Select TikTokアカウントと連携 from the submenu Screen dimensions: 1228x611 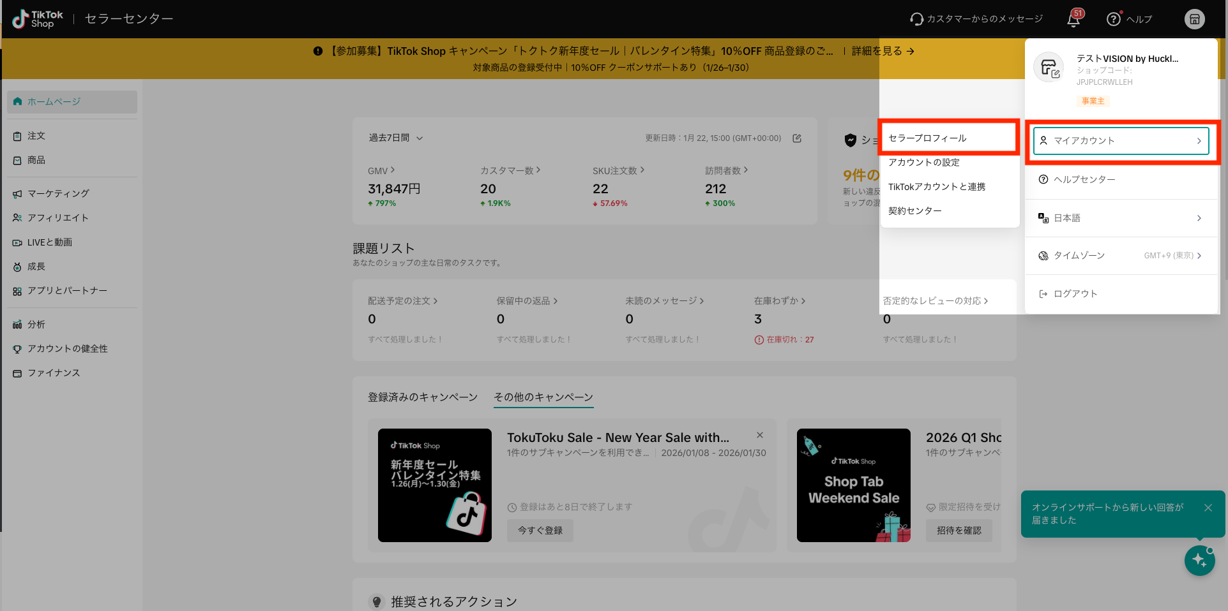(x=950, y=187)
